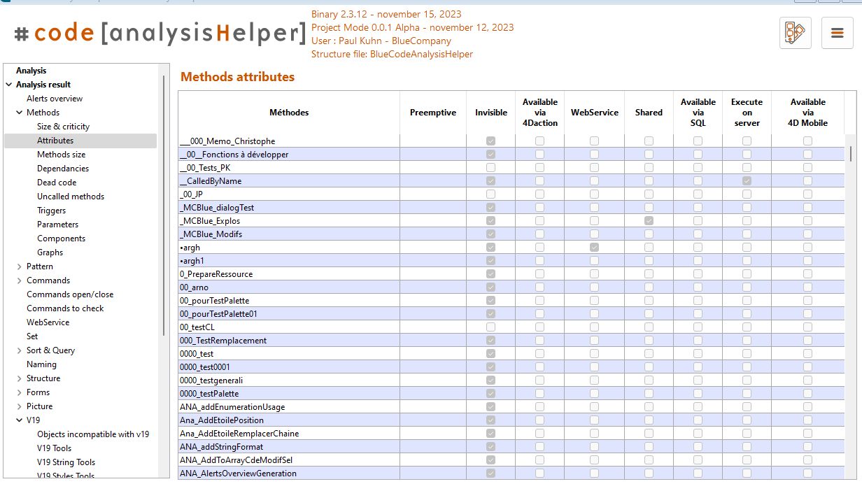The width and height of the screenshot is (862, 484).
Task: Click the Invisible column header
Action: 491,113
